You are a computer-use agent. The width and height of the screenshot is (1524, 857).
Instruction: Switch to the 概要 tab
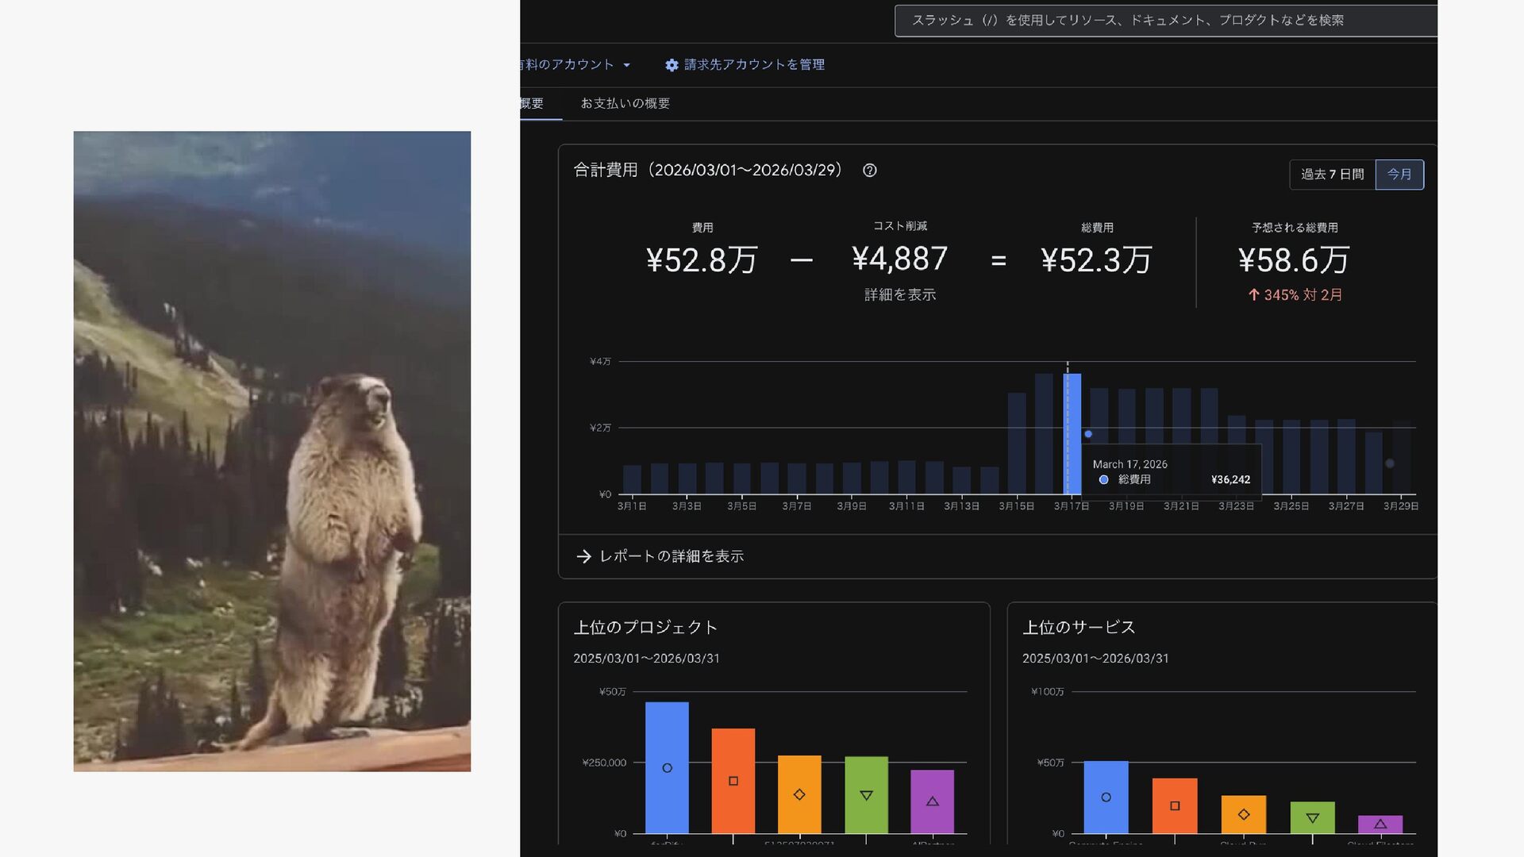(x=532, y=104)
